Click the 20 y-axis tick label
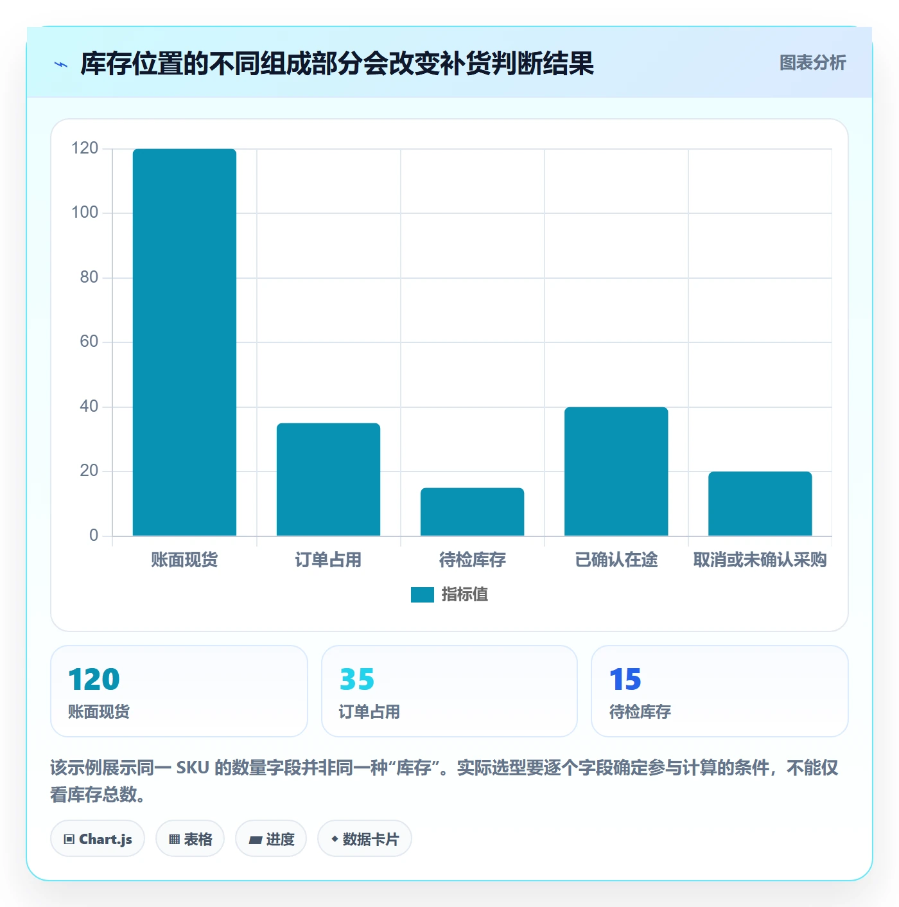The width and height of the screenshot is (899, 907). pos(89,471)
